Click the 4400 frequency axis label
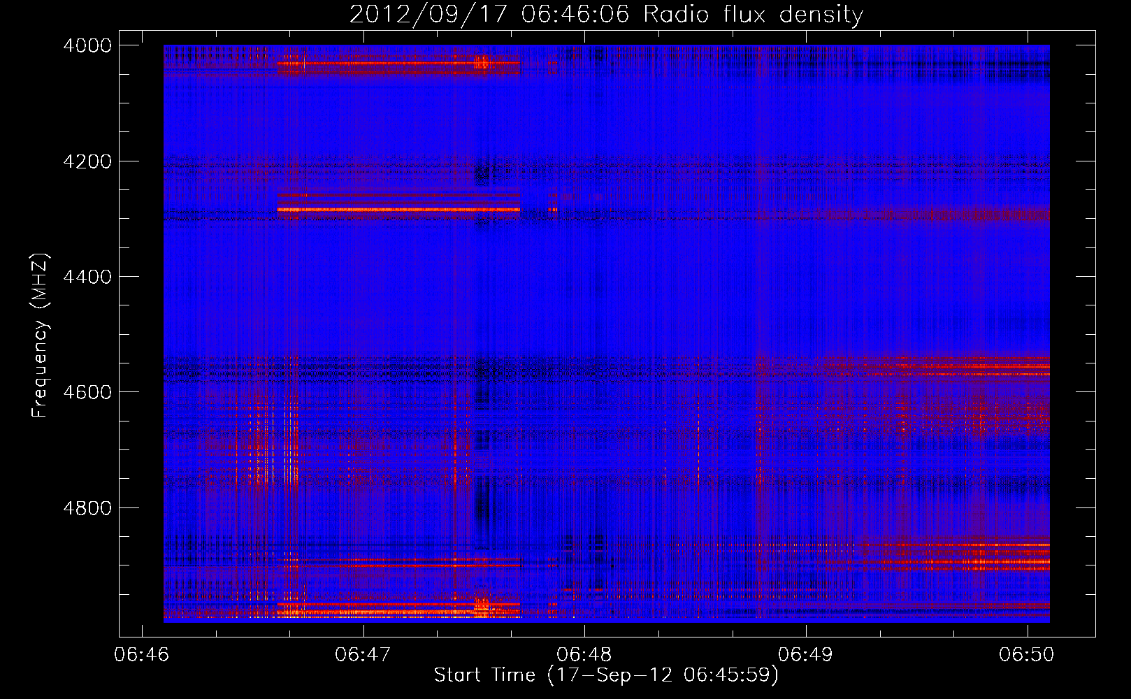Viewport: 1131px width, 699px height. (x=87, y=277)
